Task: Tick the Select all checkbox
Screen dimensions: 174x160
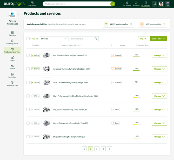Action: pos(28,39)
